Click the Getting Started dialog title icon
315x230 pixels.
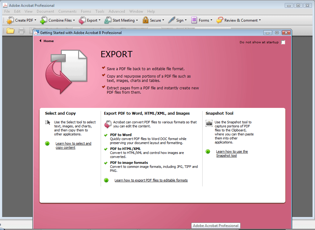pyautogui.click(x=36, y=32)
